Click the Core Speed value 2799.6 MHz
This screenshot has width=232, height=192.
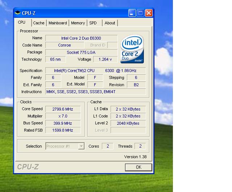[x=63, y=109]
